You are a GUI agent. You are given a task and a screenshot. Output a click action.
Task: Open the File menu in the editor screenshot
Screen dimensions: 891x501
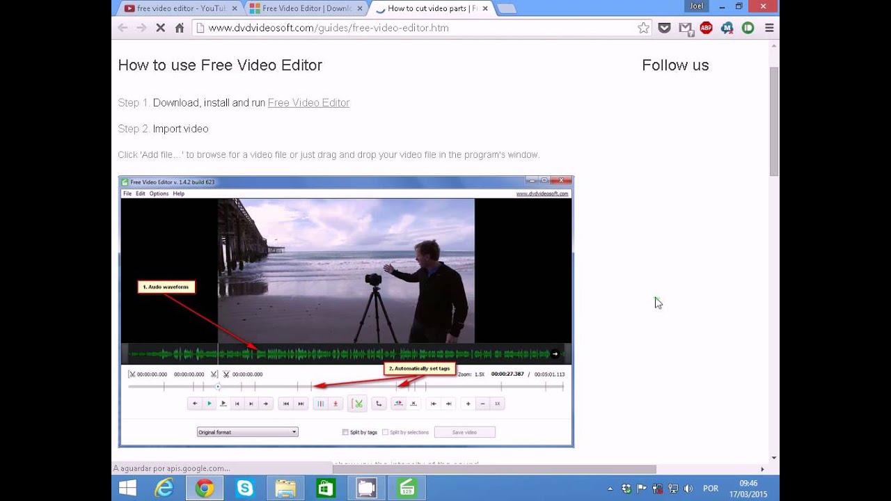[127, 193]
